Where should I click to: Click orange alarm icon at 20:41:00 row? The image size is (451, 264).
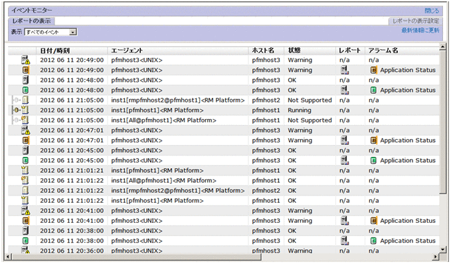26,221
